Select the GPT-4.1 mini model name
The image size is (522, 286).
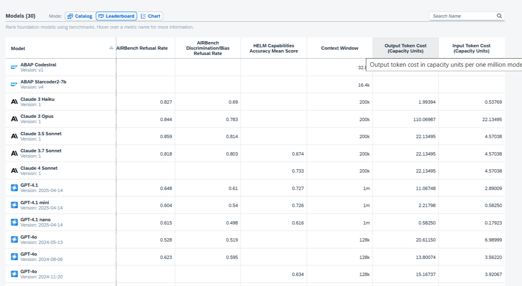35,203
